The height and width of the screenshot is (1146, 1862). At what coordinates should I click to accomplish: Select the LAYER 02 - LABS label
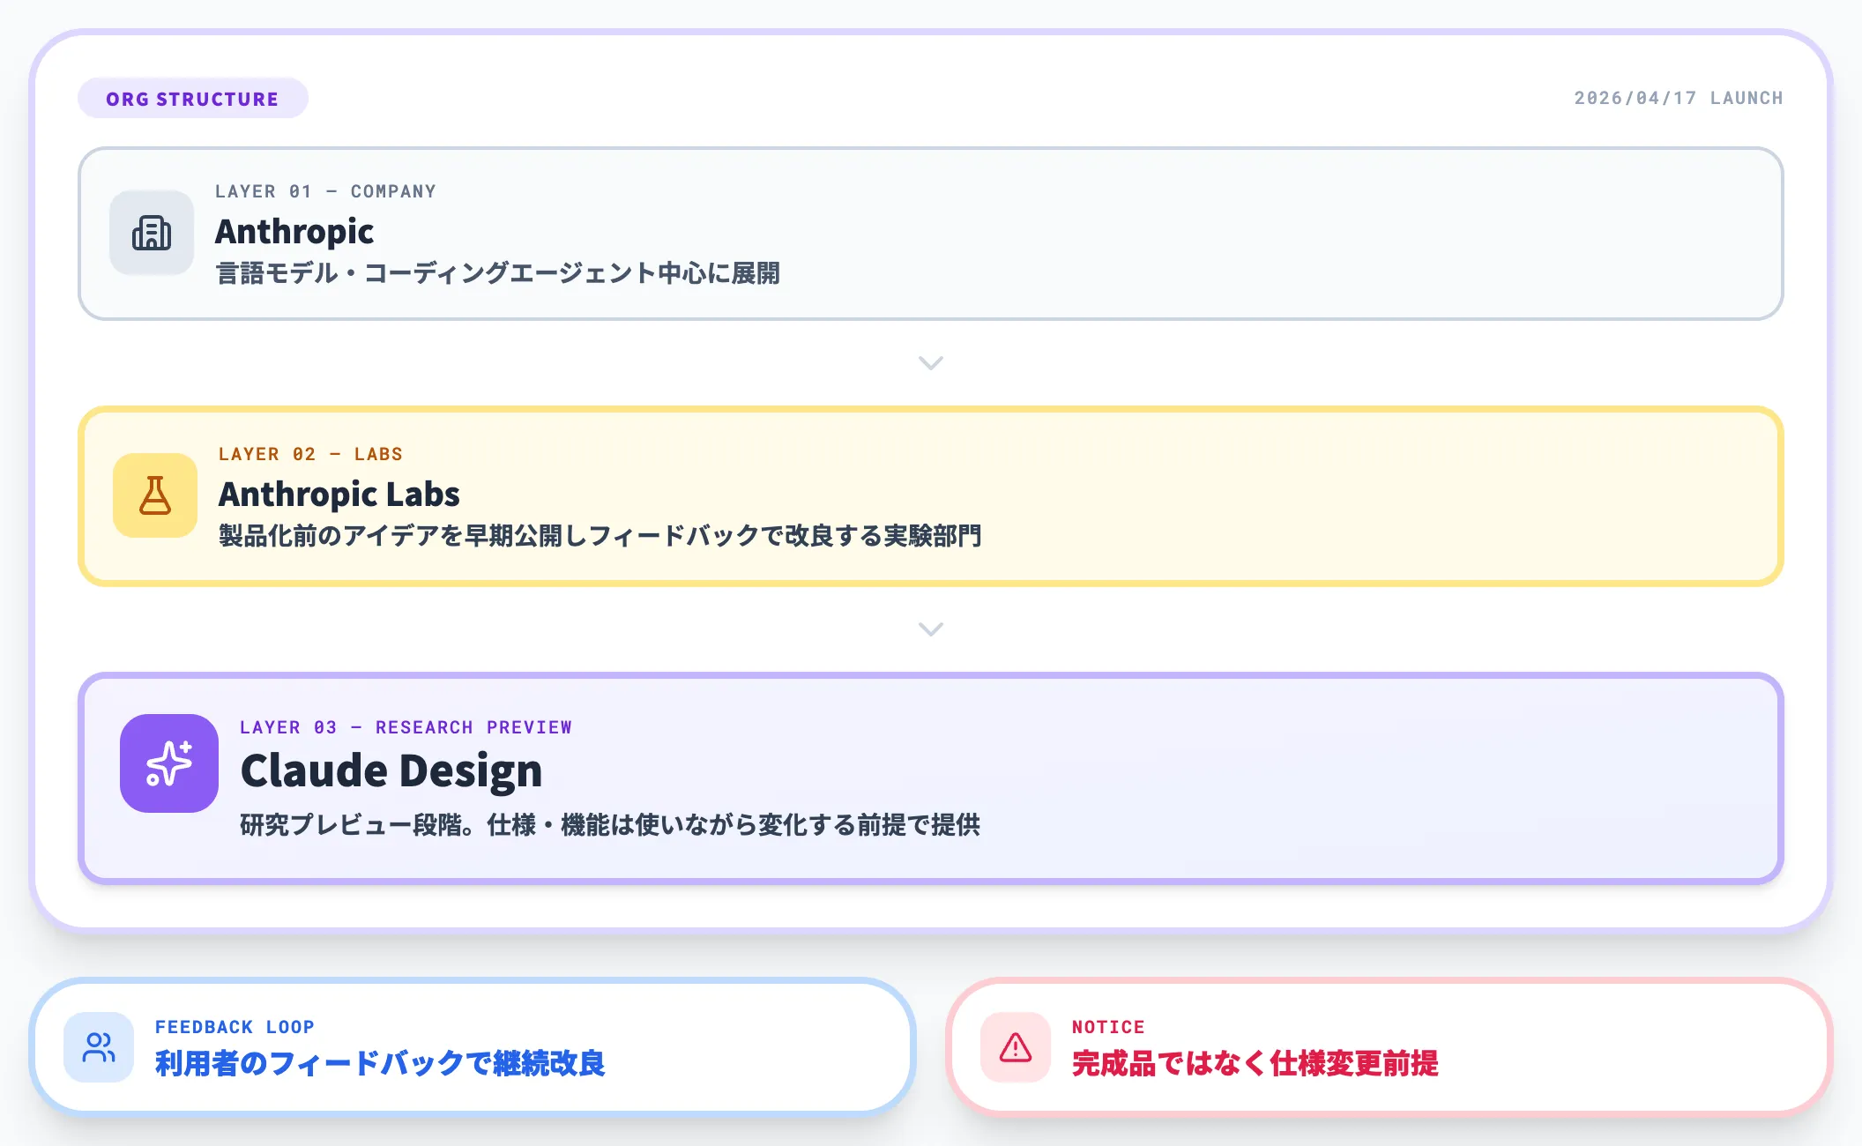click(310, 453)
